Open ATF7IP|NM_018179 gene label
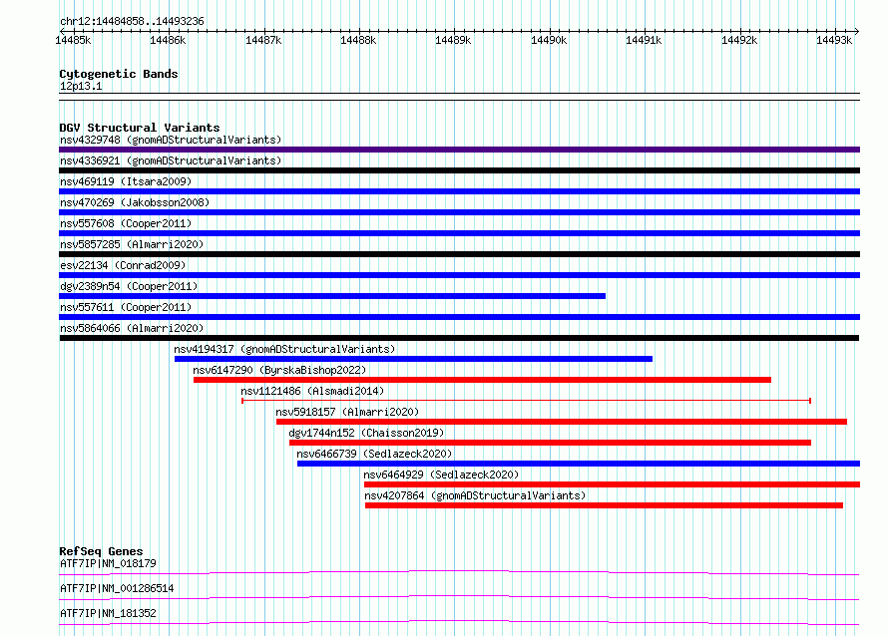 click(x=108, y=563)
